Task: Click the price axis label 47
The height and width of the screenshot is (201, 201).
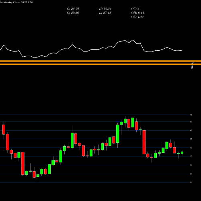Action: (x=191, y=122)
